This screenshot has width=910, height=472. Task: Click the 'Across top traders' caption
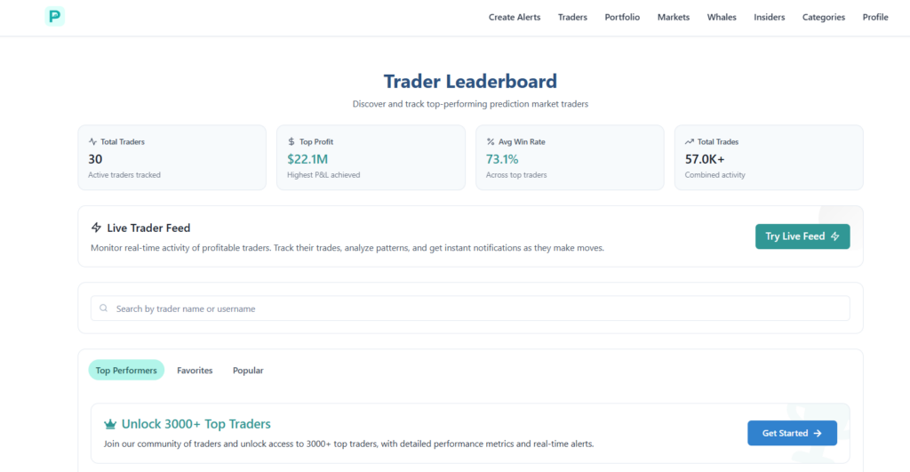coord(516,175)
